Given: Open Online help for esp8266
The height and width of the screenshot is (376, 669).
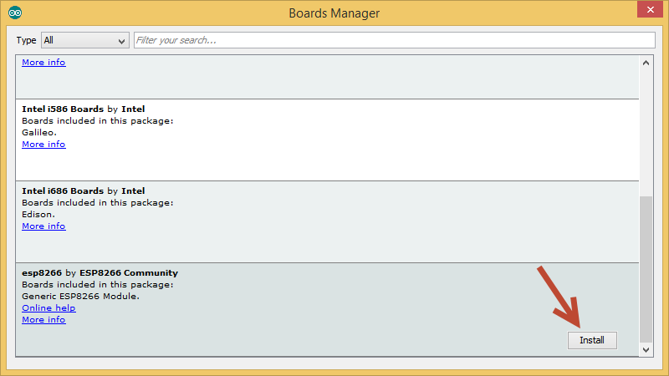Looking at the screenshot, I should (x=49, y=307).
